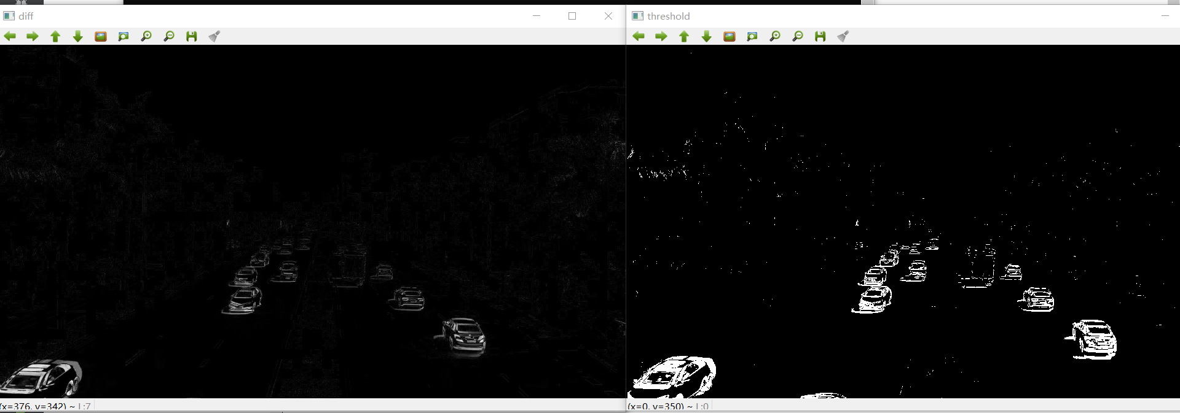Zoom in on the diff image
Screen dimensions: 1180x413
click(146, 37)
